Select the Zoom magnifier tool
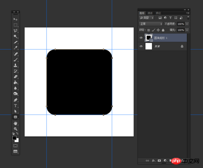 [x=15, y=129]
